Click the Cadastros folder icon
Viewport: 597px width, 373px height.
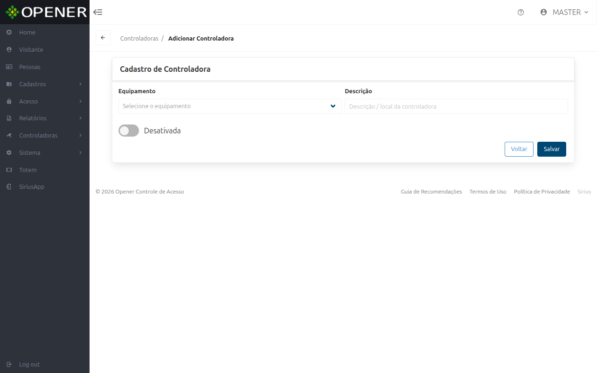9,84
